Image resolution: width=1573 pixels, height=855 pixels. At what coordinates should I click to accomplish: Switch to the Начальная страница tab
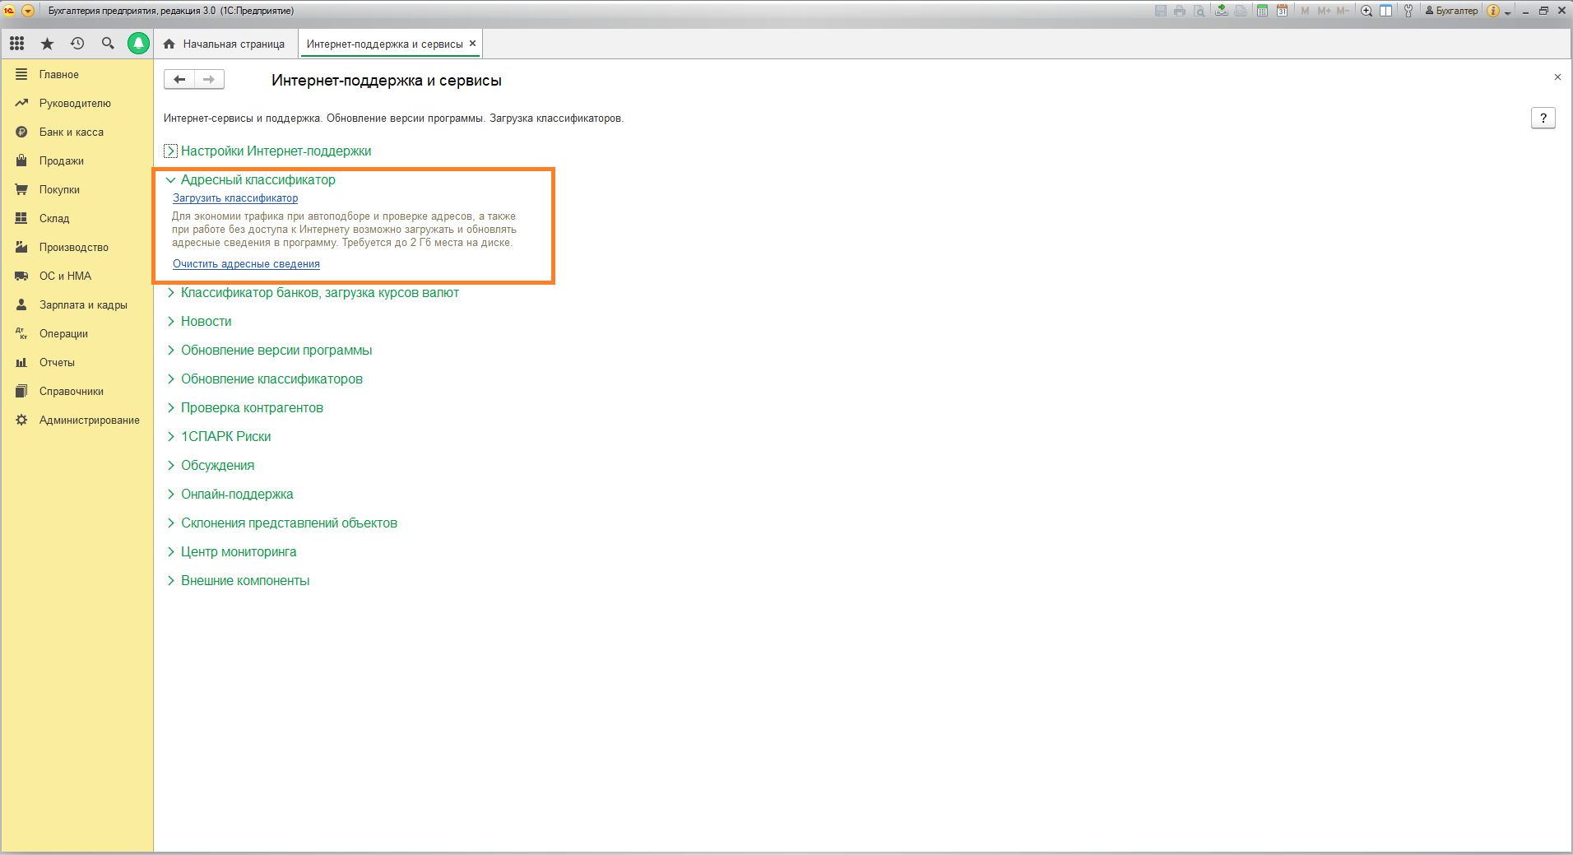(x=225, y=44)
